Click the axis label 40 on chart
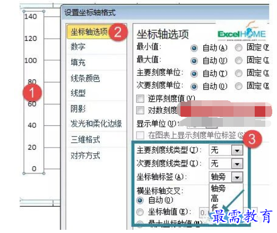 tap(32, 125)
